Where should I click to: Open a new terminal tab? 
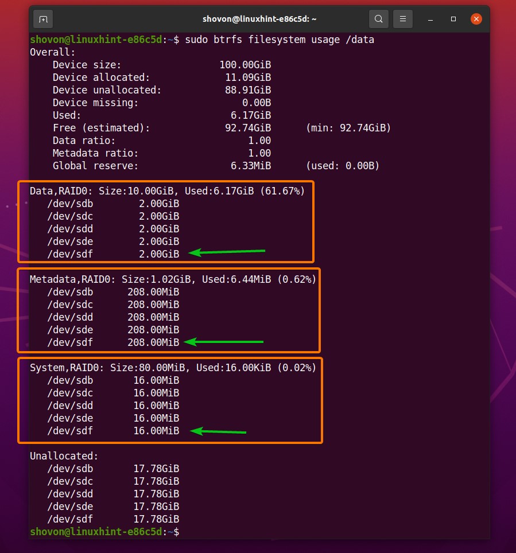pyautogui.click(x=42, y=18)
